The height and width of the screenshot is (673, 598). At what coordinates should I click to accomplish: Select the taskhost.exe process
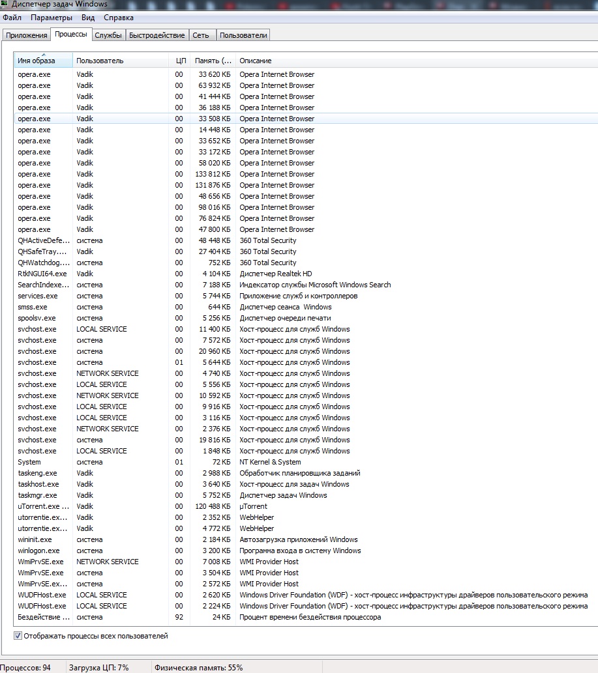pyautogui.click(x=306, y=484)
